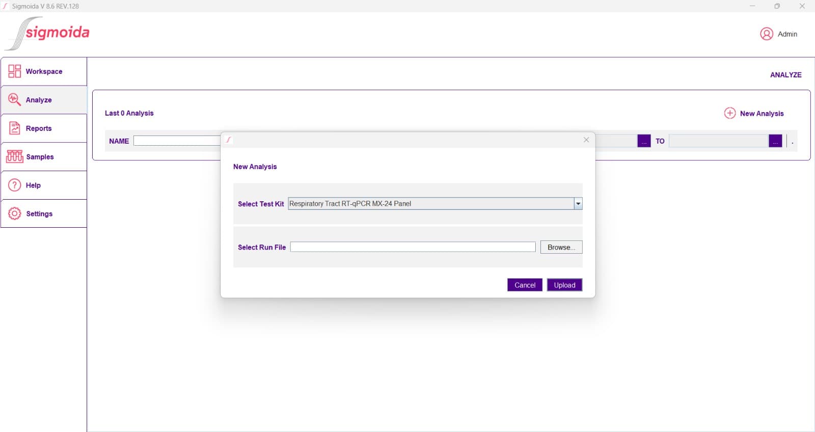Click the Admin user label
815x432 pixels.
(787, 34)
